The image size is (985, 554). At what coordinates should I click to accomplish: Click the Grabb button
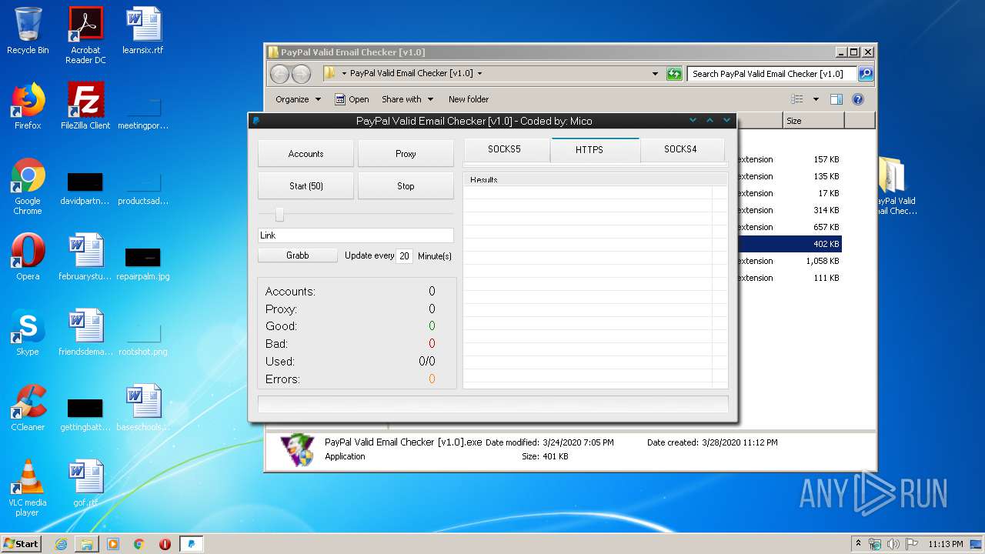click(x=298, y=255)
